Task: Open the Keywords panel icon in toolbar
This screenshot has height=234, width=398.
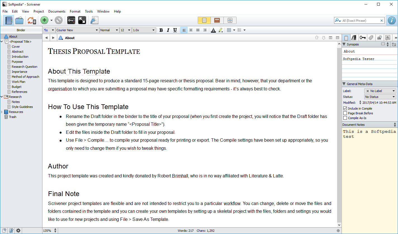Action: (x=71, y=20)
